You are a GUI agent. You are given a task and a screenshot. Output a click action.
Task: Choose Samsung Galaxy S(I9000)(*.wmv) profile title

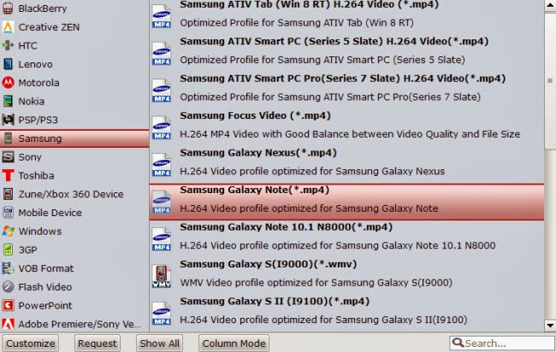(268, 264)
